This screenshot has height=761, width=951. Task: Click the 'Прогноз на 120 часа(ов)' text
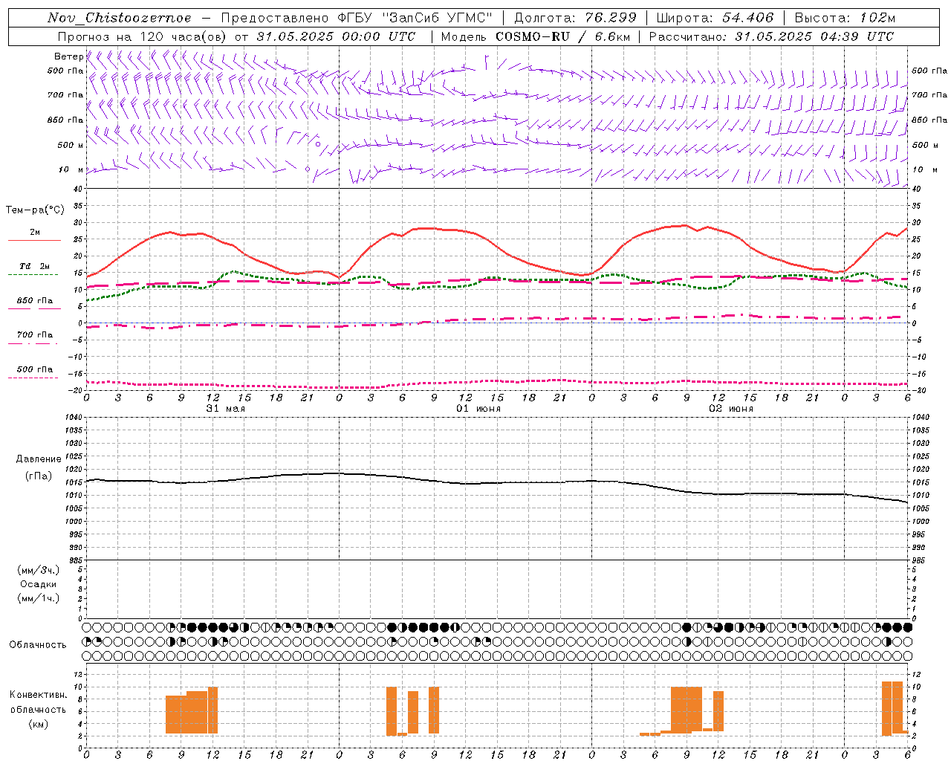[x=141, y=36]
